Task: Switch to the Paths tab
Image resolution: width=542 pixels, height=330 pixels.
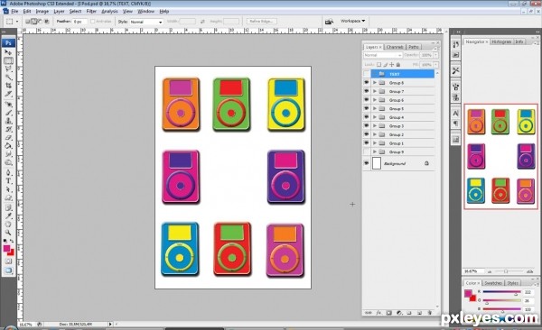Action: click(x=414, y=47)
